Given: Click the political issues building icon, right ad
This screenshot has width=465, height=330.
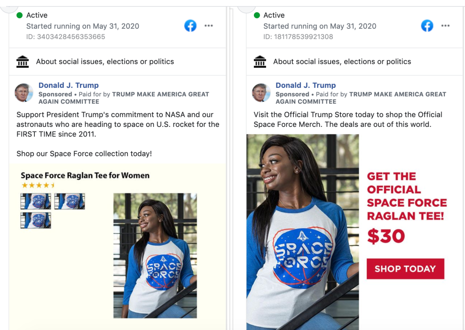Looking at the screenshot, I should click(260, 62).
